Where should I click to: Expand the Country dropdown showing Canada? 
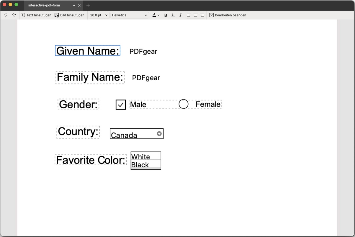pyautogui.click(x=159, y=134)
